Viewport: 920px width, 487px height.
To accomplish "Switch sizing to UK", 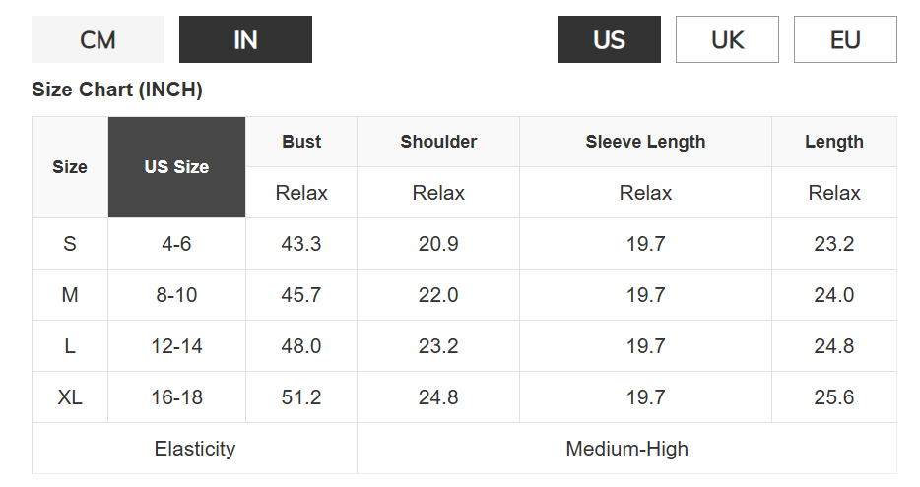I will pyautogui.click(x=727, y=39).
